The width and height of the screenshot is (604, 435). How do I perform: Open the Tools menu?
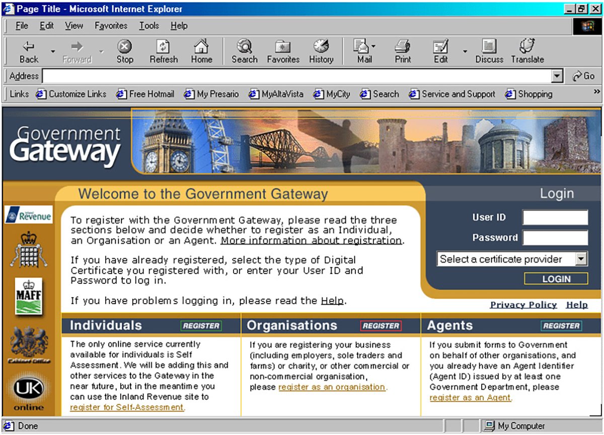click(x=148, y=26)
